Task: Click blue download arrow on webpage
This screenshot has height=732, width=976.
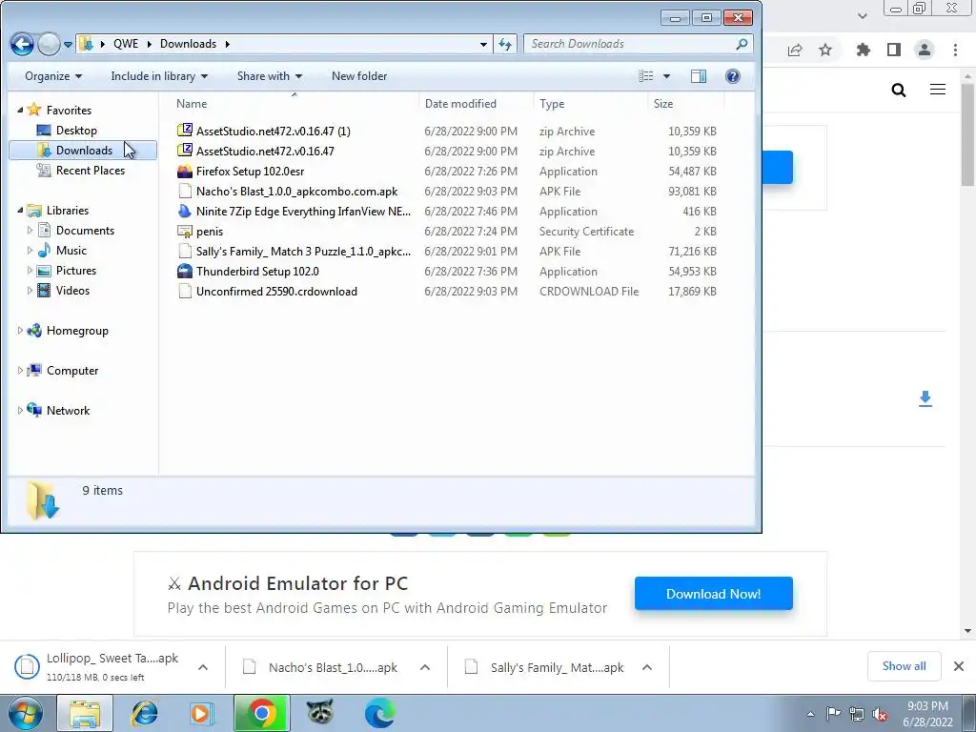Action: pyautogui.click(x=925, y=399)
